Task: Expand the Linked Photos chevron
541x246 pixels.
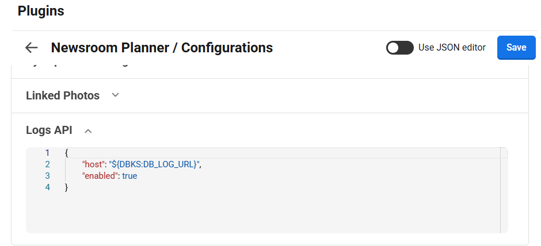Action: point(115,95)
